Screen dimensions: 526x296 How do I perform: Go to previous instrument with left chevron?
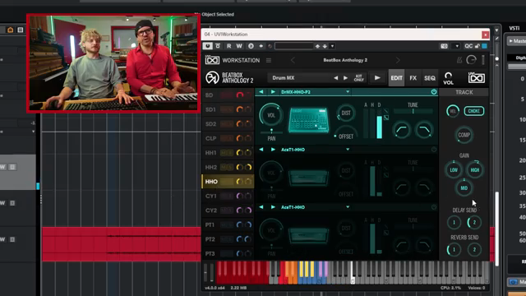(x=293, y=60)
